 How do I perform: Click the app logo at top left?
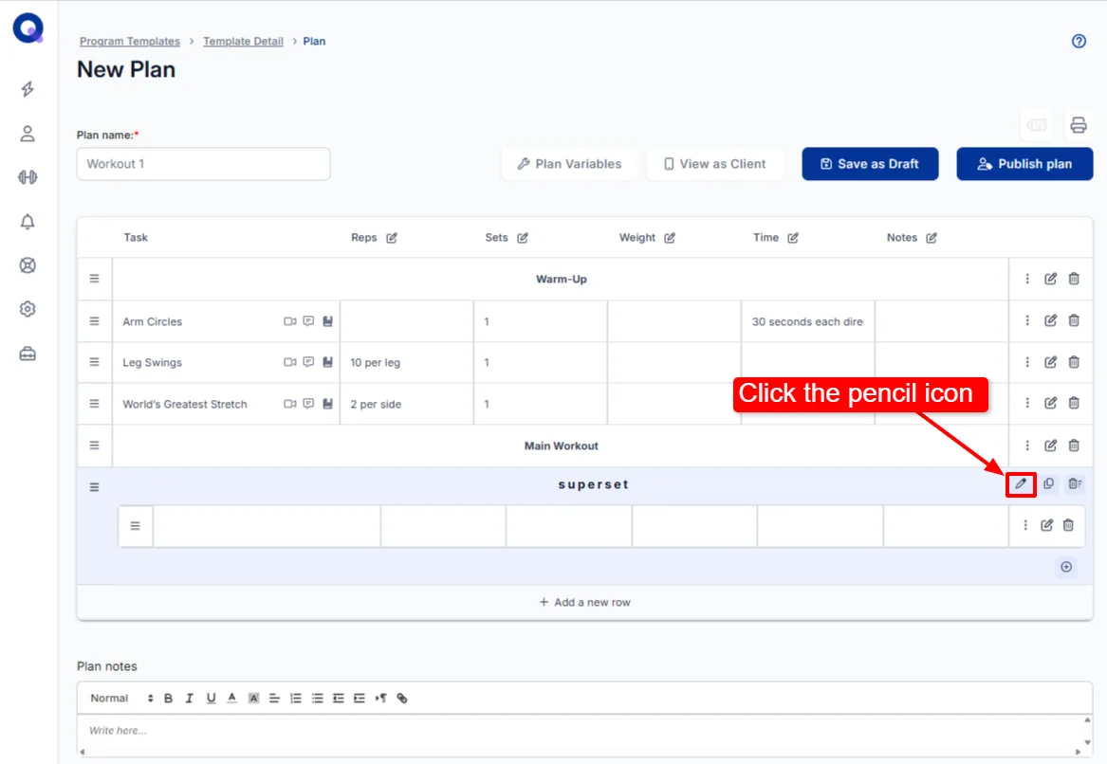point(28,28)
